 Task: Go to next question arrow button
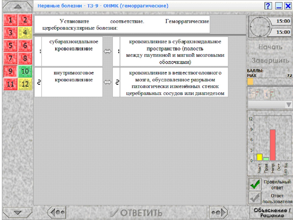pos(218,212)
